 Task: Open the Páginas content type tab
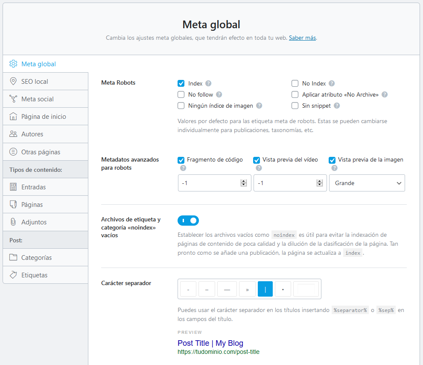click(x=45, y=204)
